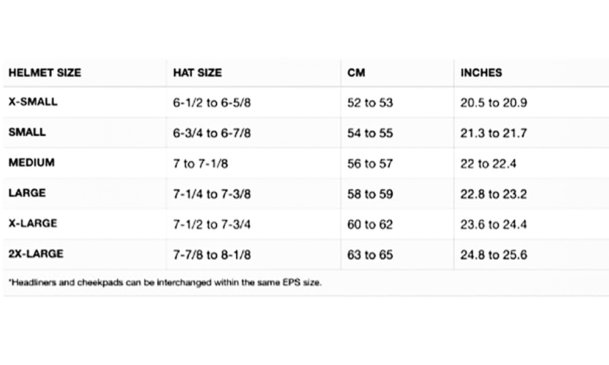Click the 20.5 to 20.9 inches cell
The height and width of the screenshot is (365, 609).
(x=494, y=103)
